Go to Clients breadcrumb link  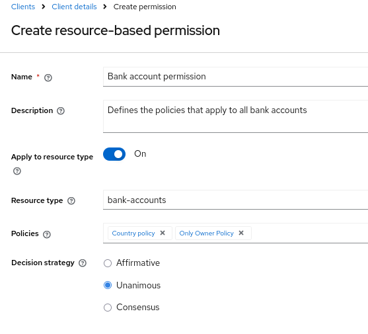point(23,7)
